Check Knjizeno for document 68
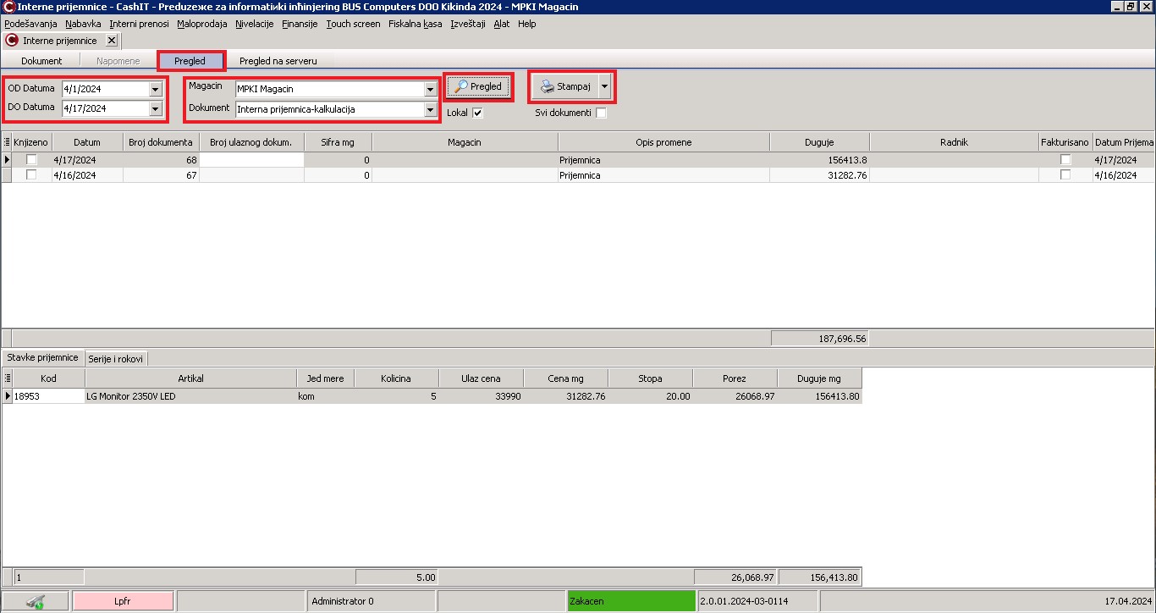The height and width of the screenshot is (613, 1156). [x=31, y=159]
